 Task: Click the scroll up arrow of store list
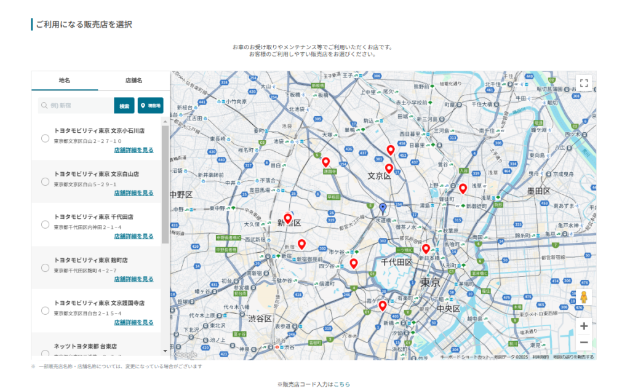pyautogui.click(x=165, y=121)
